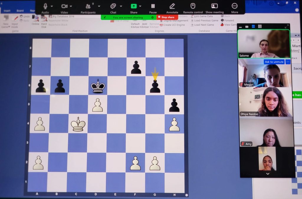Open Remote control mouse icon
The image size is (302, 199).
pos(193,6)
